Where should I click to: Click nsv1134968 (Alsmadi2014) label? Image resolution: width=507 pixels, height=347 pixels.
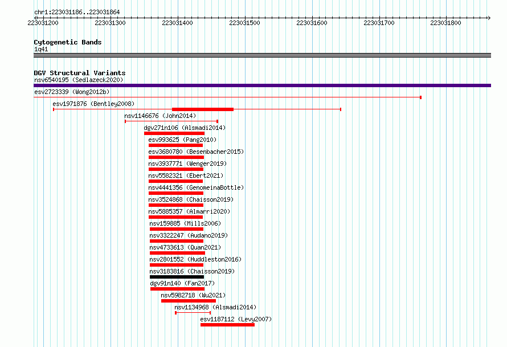[215, 307]
